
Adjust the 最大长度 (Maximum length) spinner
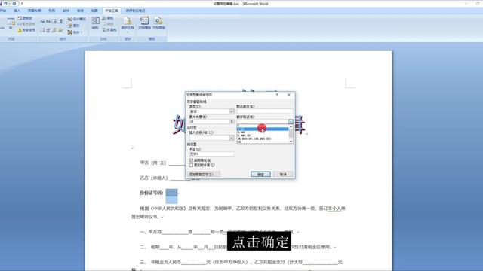232,122
